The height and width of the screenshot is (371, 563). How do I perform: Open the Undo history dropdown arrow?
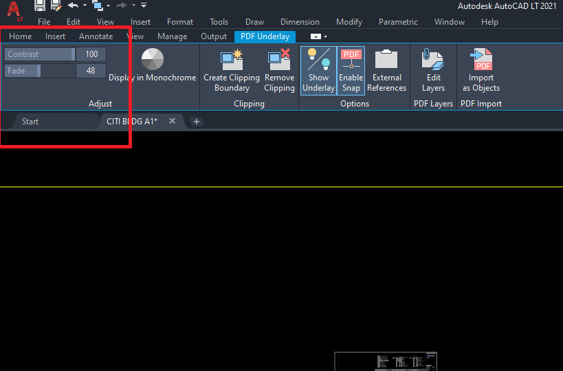[x=85, y=5]
